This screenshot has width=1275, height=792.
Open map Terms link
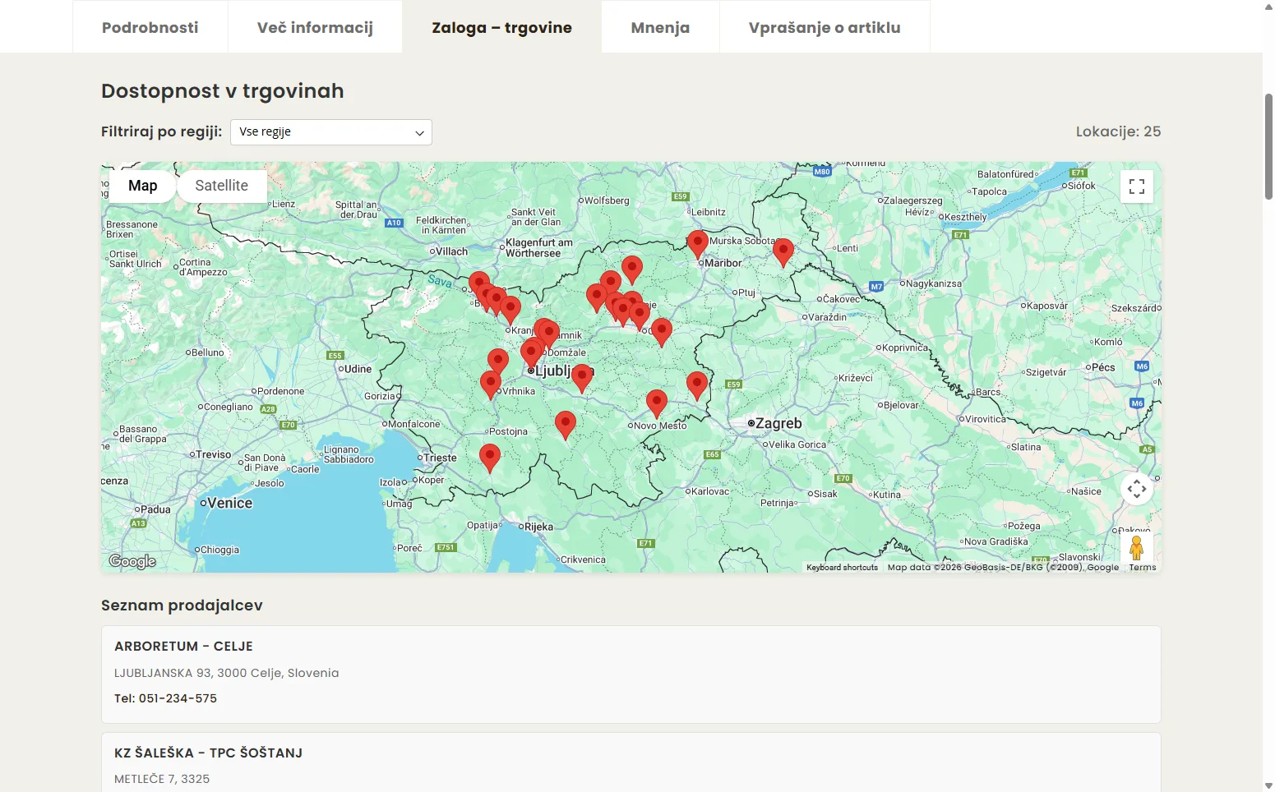click(x=1142, y=568)
